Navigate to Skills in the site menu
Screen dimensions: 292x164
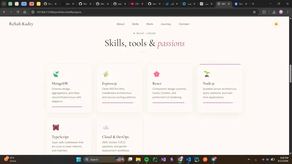pos(135,24)
